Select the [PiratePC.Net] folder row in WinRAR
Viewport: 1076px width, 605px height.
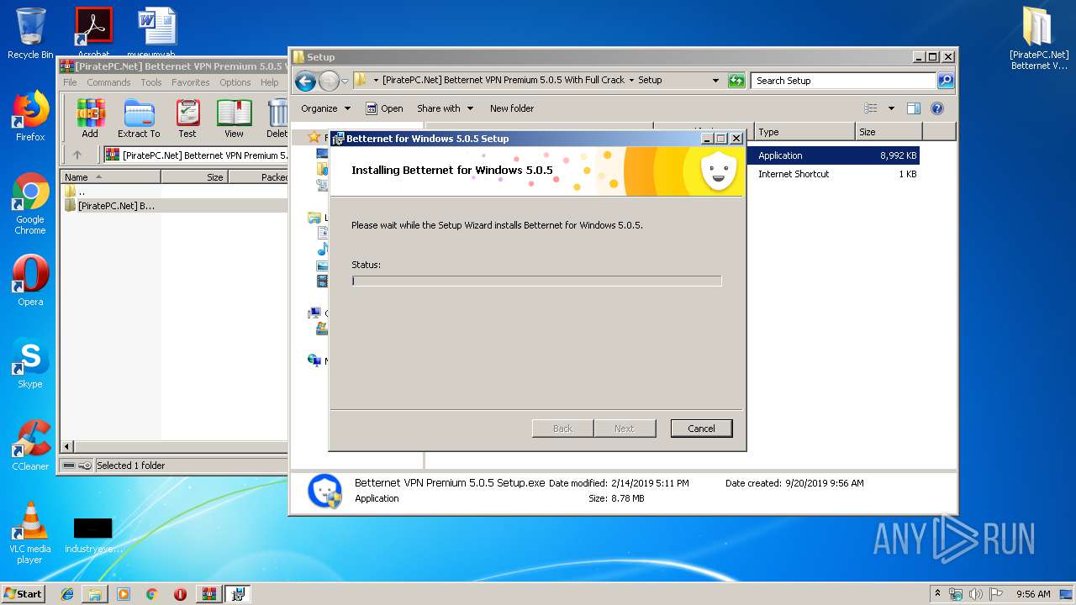click(173, 205)
